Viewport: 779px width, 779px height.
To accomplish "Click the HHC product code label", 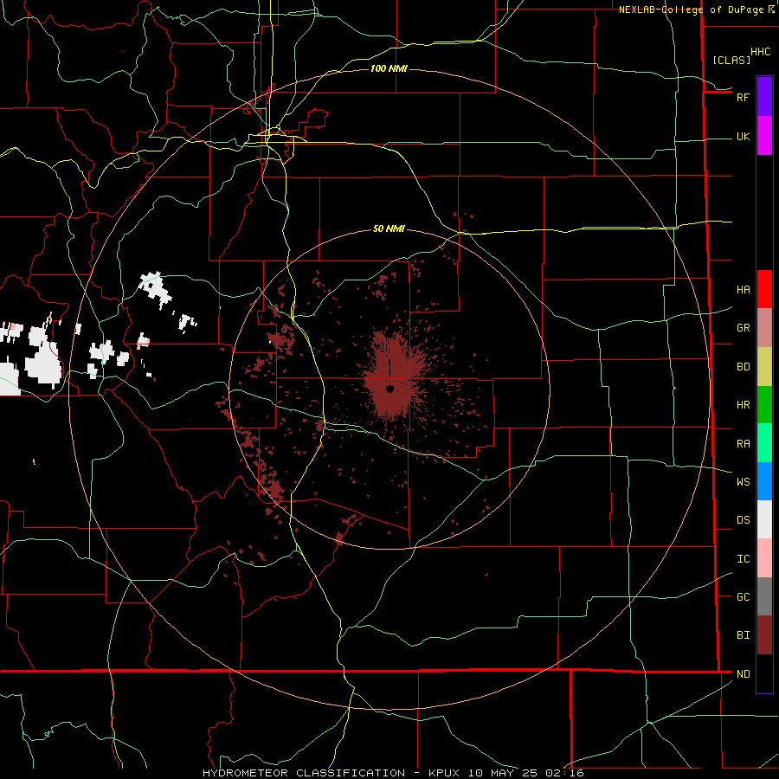I will click(760, 52).
